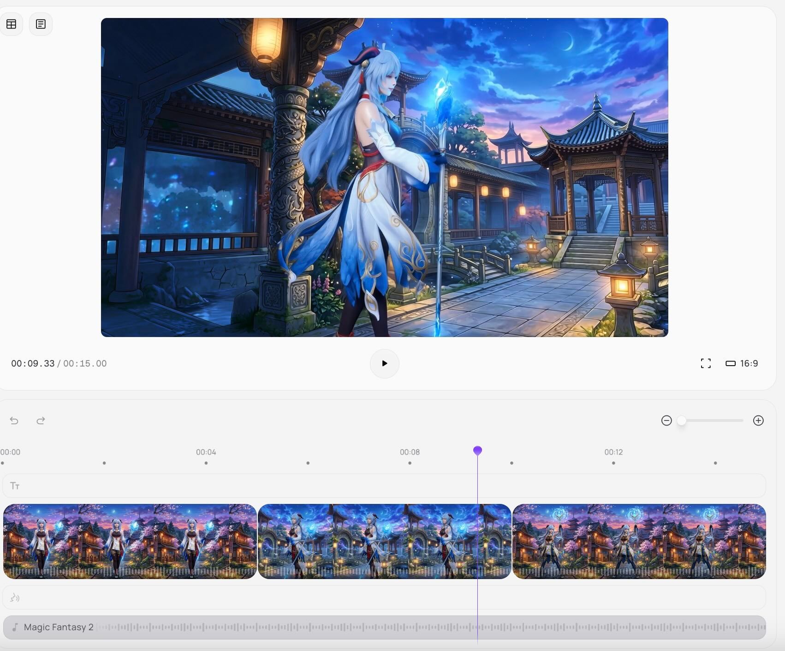Redo the last edit
This screenshot has height=651, width=785.
pos(41,420)
